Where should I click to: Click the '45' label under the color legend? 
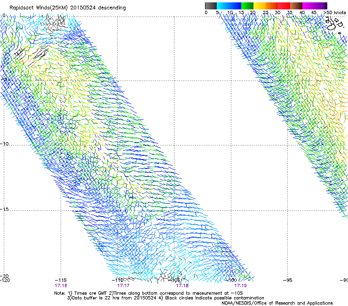tap(314, 13)
